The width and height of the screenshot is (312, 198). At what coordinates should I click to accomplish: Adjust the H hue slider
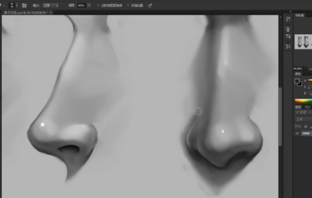(310, 80)
